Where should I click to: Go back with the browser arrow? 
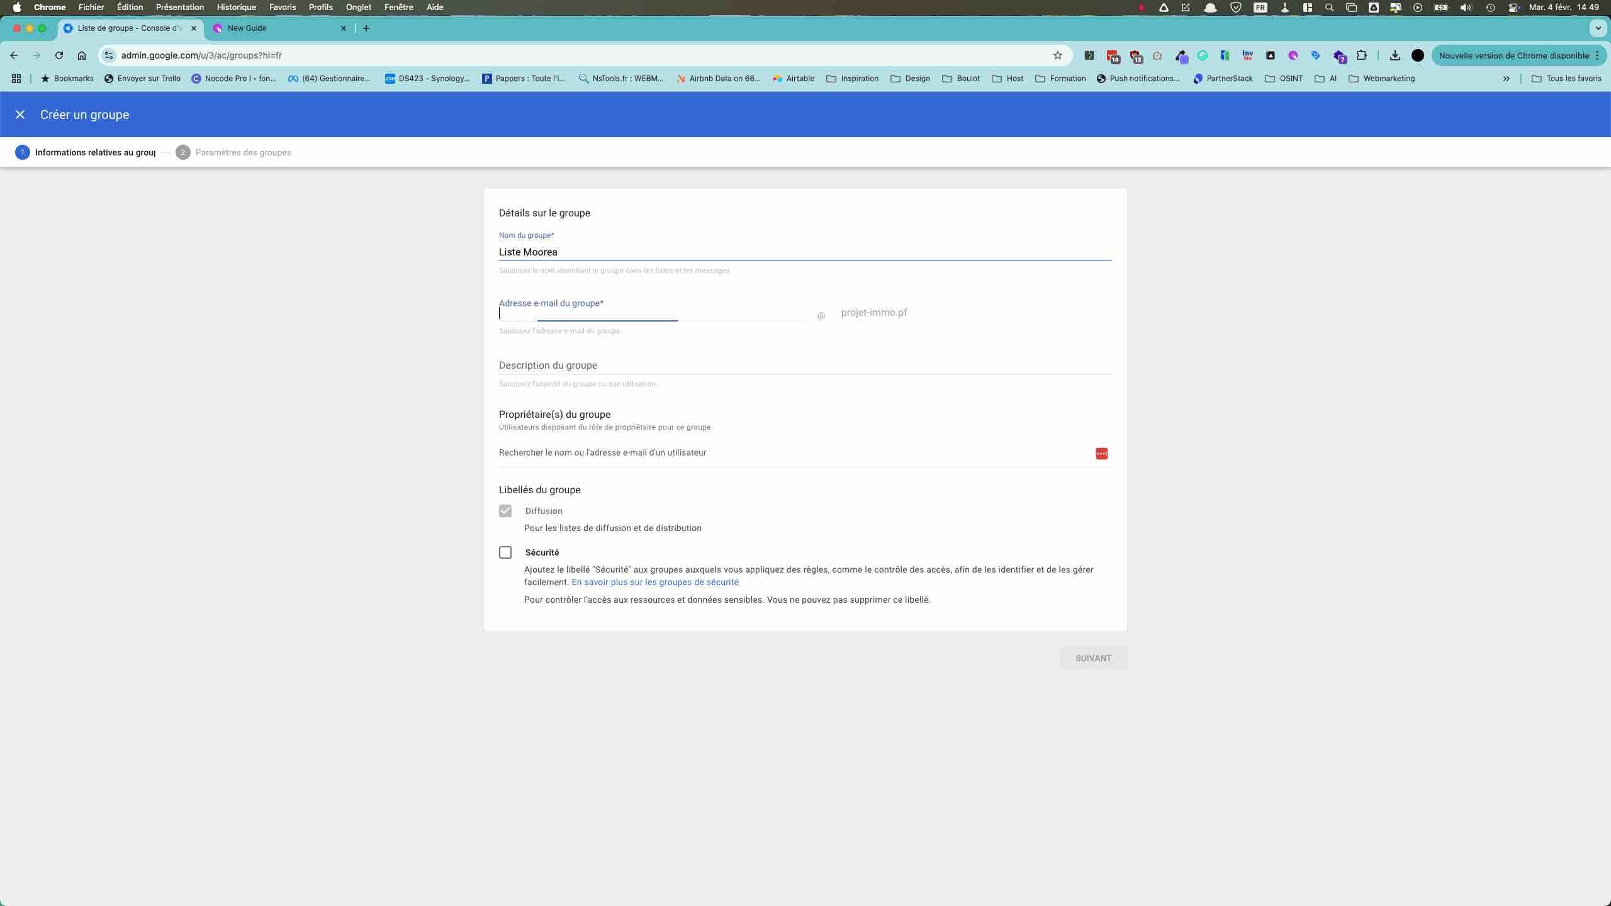(14, 55)
